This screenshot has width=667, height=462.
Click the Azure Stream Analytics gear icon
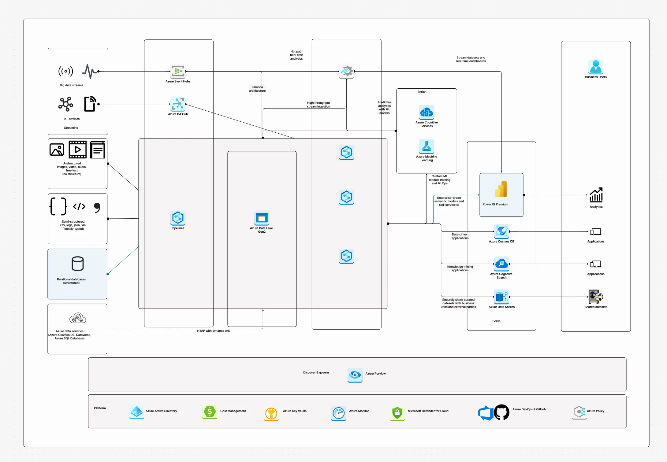[x=346, y=71]
